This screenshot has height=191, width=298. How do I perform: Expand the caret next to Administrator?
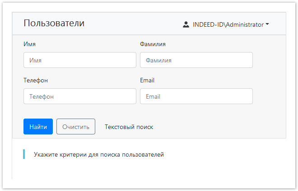point(267,24)
